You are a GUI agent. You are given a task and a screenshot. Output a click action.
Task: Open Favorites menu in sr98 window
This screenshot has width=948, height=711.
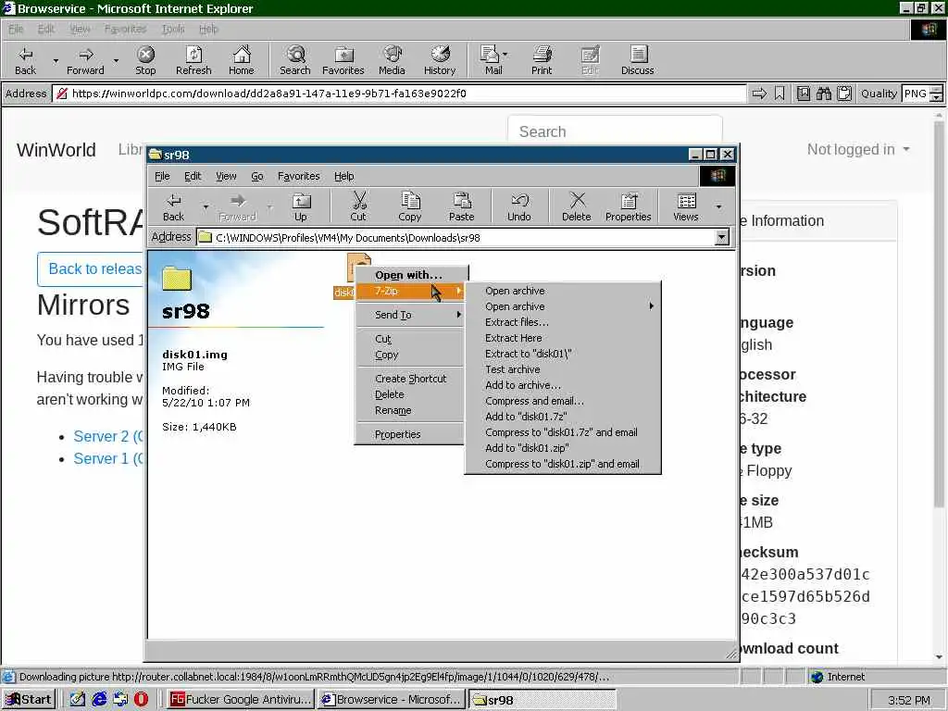pyautogui.click(x=299, y=176)
